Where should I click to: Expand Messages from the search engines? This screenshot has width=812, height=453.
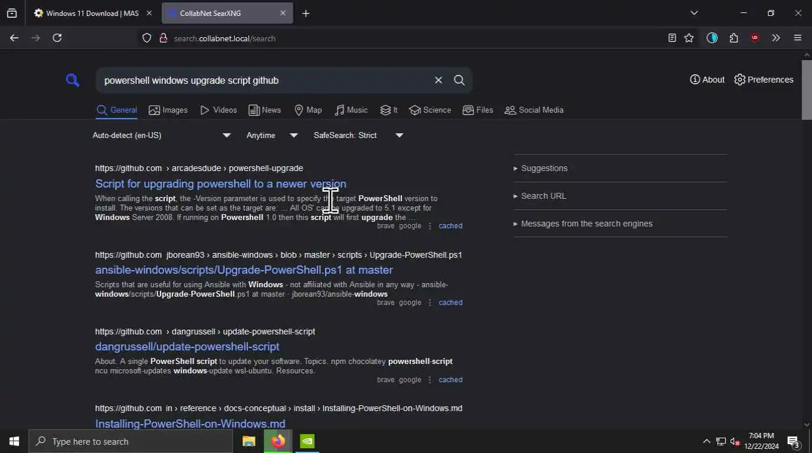click(620, 224)
